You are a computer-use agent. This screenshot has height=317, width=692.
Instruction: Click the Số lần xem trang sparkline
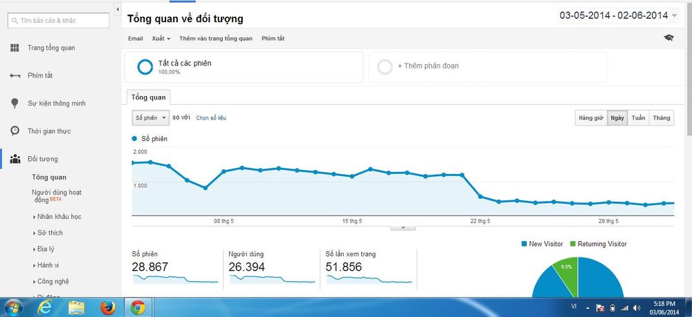pos(369,279)
